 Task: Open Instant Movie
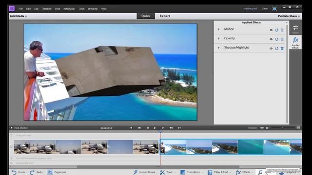(144, 172)
